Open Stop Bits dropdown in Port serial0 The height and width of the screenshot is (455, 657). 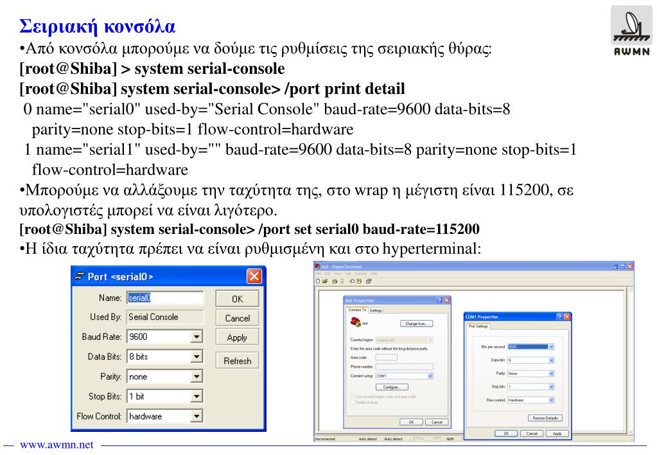coord(196,397)
